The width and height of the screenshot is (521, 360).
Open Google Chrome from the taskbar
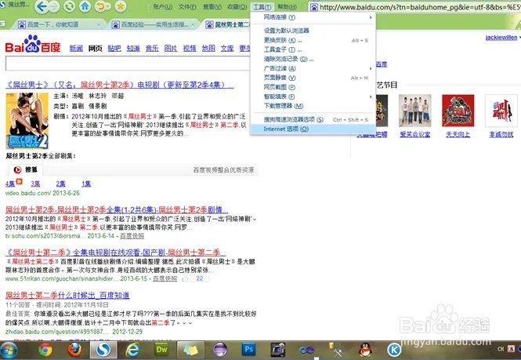click(45, 350)
